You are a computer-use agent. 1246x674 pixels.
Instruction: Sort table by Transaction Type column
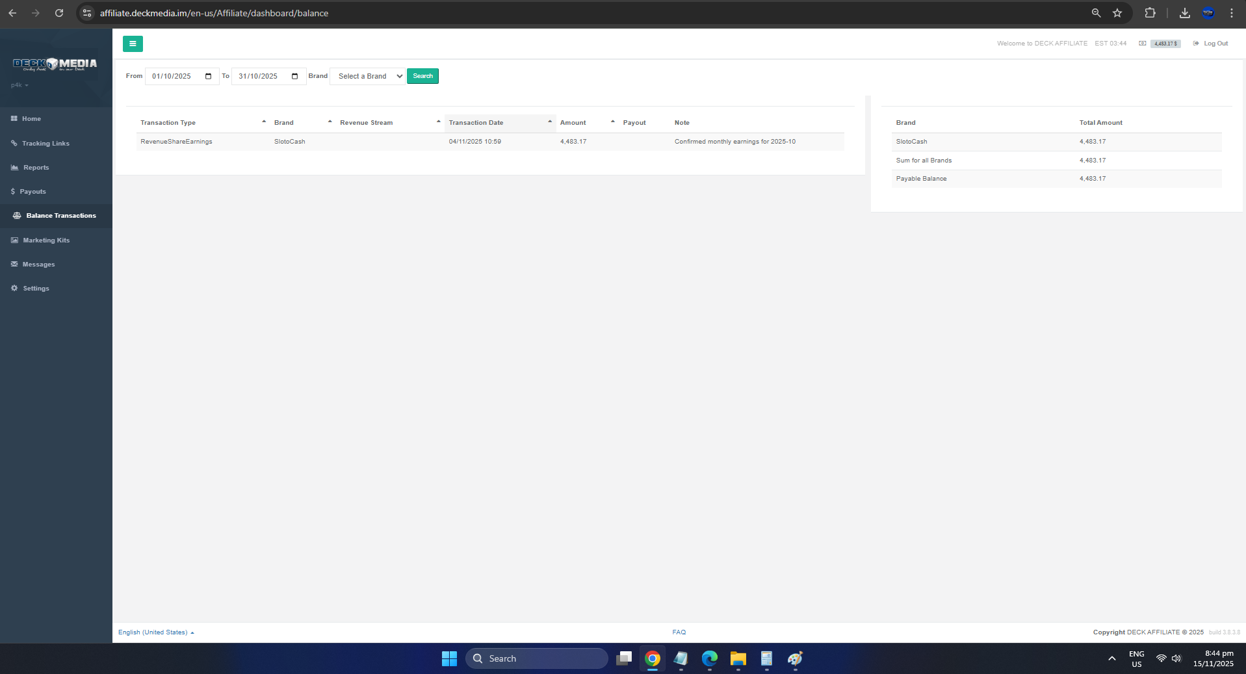pos(168,123)
